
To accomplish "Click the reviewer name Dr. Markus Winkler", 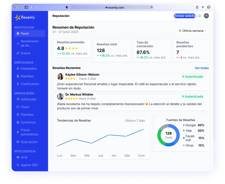I will (x=79, y=95).
